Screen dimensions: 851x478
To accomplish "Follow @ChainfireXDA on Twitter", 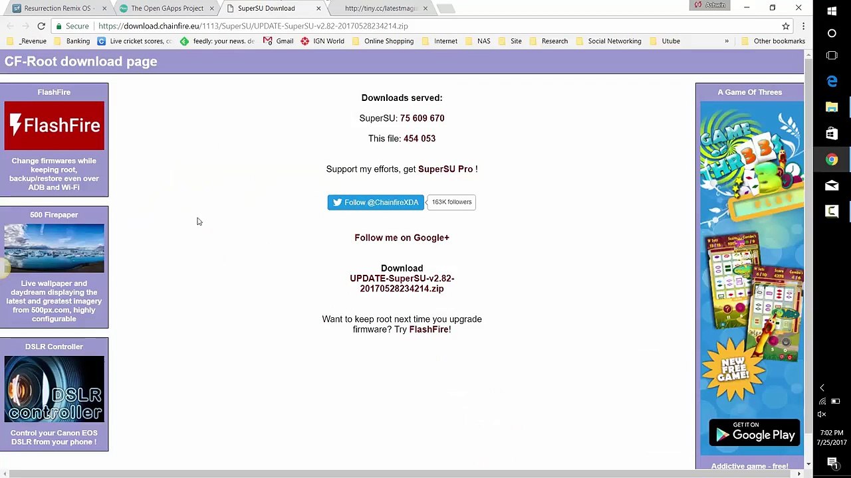I will point(376,202).
